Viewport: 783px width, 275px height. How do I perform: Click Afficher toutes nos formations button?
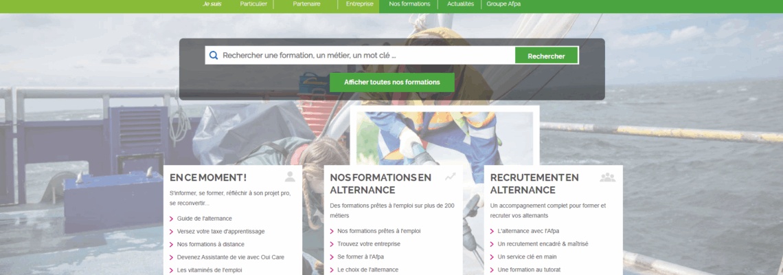pos(391,82)
